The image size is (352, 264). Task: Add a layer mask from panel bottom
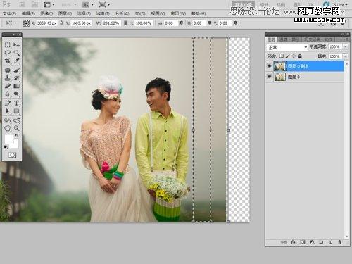coord(303,242)
